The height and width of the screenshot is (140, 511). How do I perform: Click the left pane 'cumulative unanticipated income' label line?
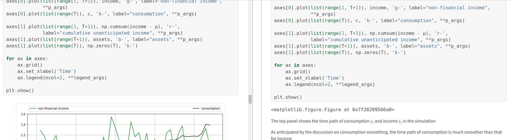pyautogui.click(x=113, y=33)
